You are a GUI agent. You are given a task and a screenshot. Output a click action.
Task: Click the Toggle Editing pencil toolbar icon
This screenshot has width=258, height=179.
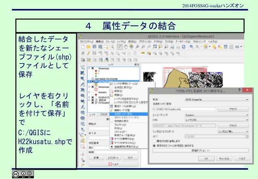89,53
